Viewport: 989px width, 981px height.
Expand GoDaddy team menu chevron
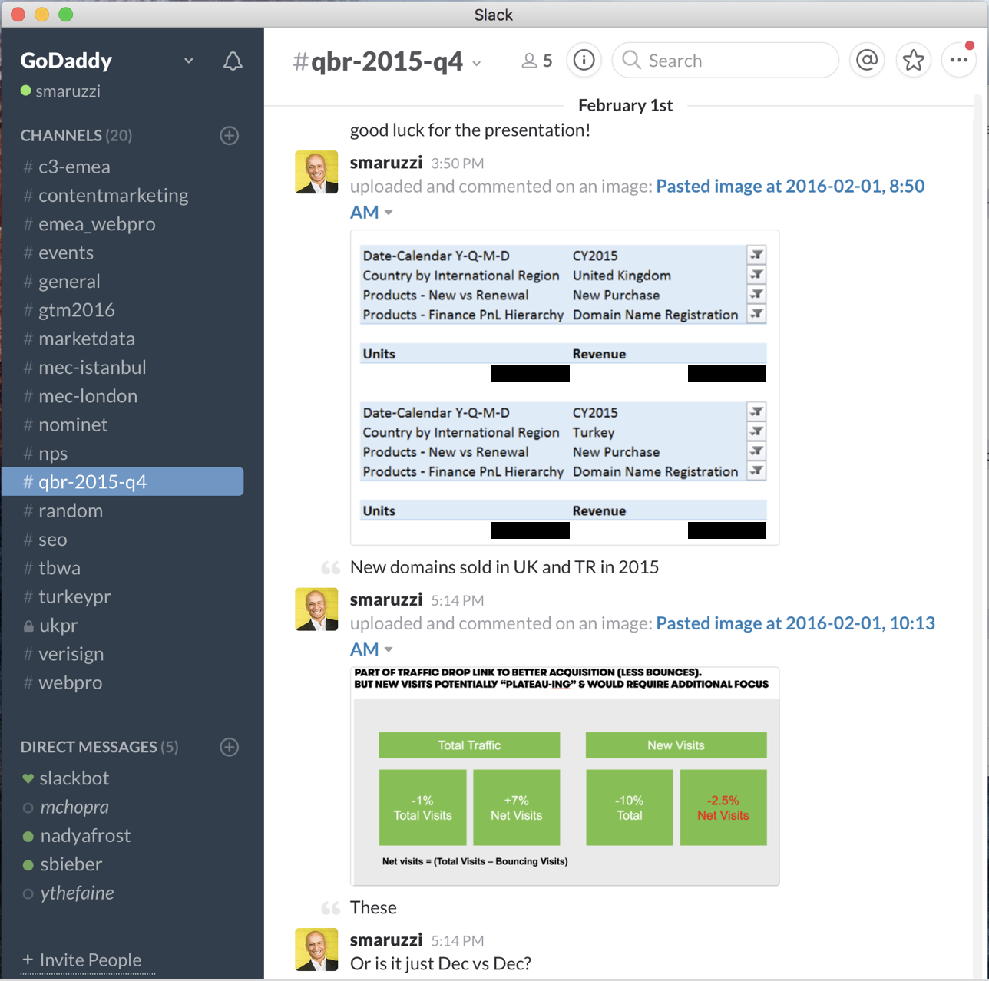(189, 61)
